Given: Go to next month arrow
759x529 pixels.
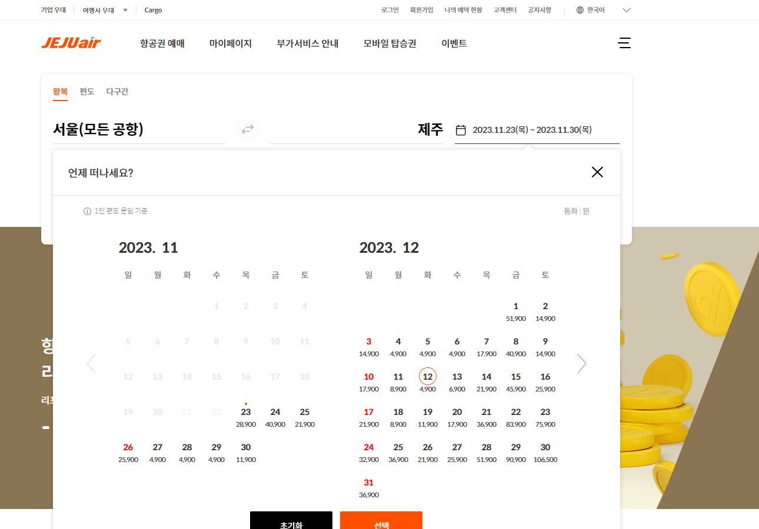Looking at the screenshot, I should (x=581, y=363).
